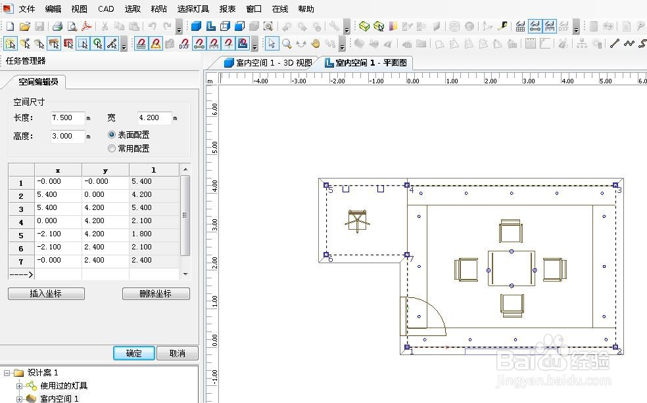Open the 报表 menu
This screenshot has width=647, height=403.
pos(228,9)
